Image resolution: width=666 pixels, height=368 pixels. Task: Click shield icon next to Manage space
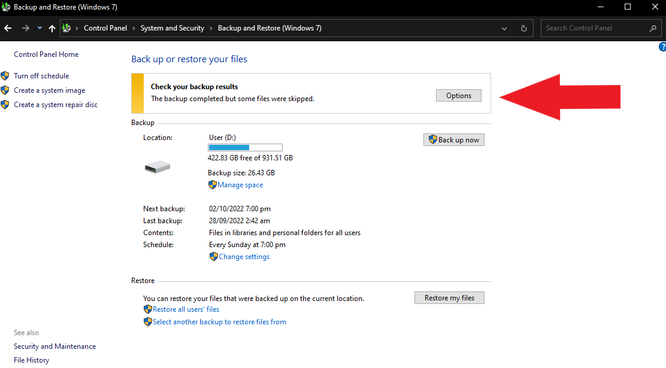pyautogui.click(x=213, y=185)
